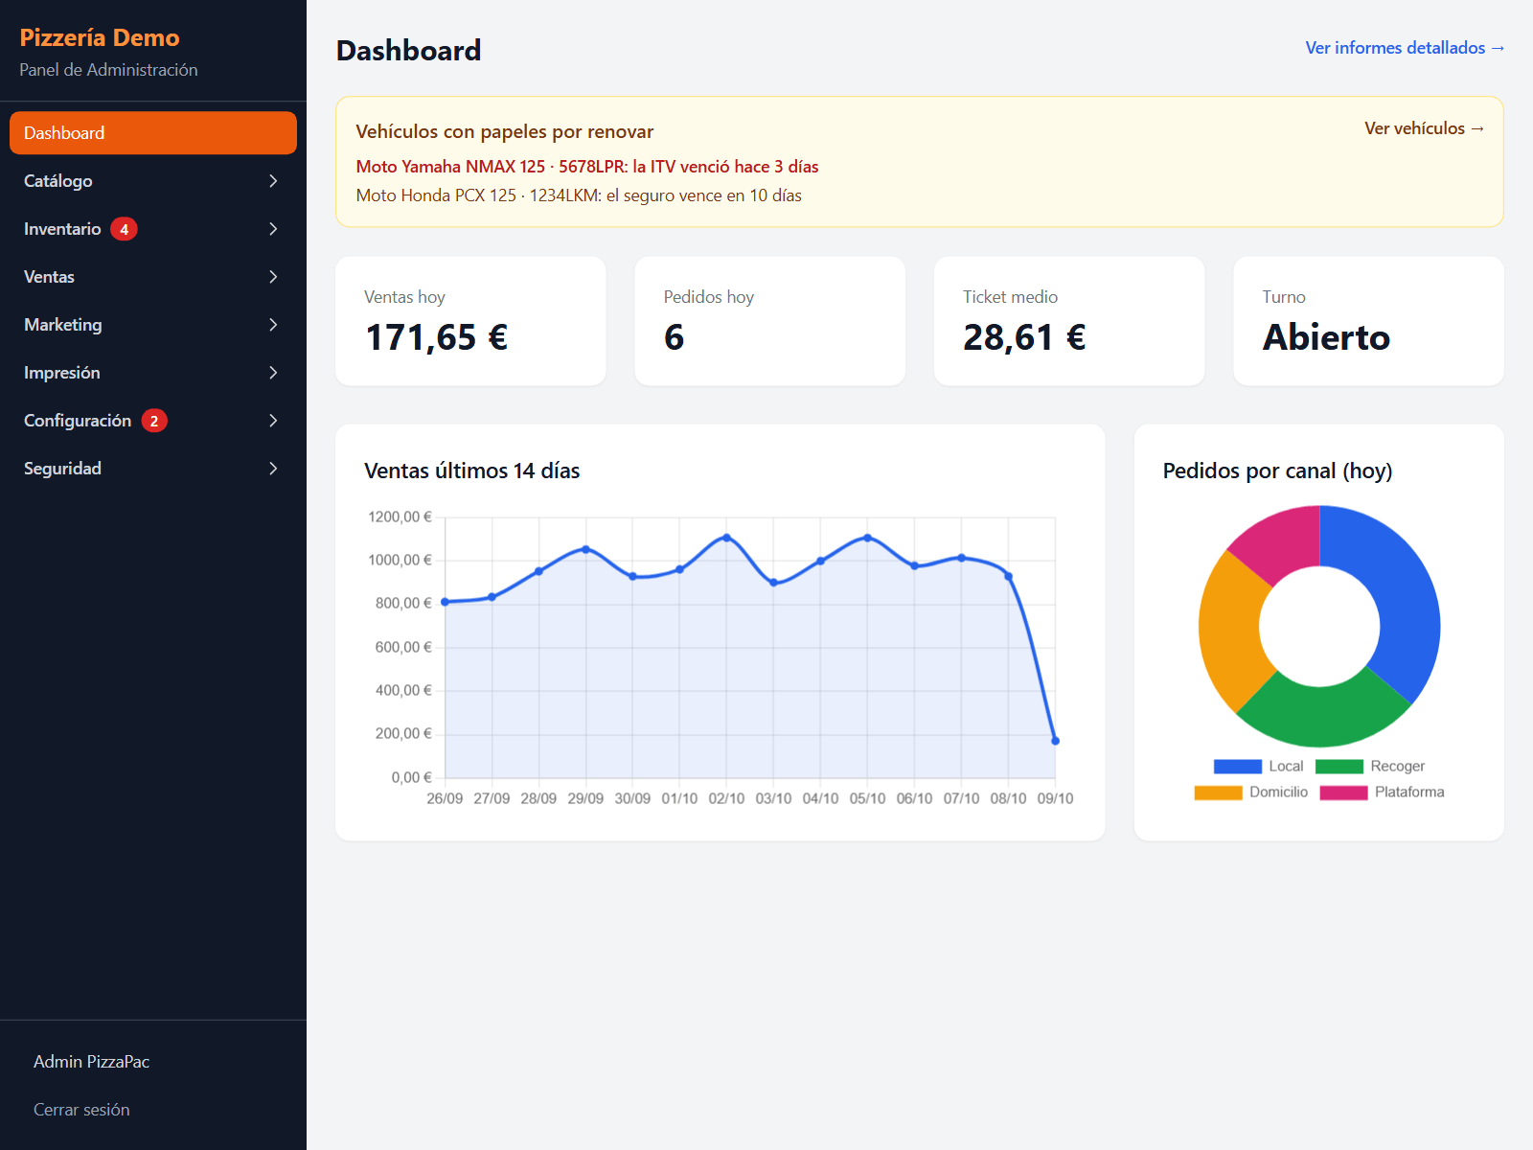
Task: Click the 26/09 data point on sales chart
Action: click(x=445, y=602)
